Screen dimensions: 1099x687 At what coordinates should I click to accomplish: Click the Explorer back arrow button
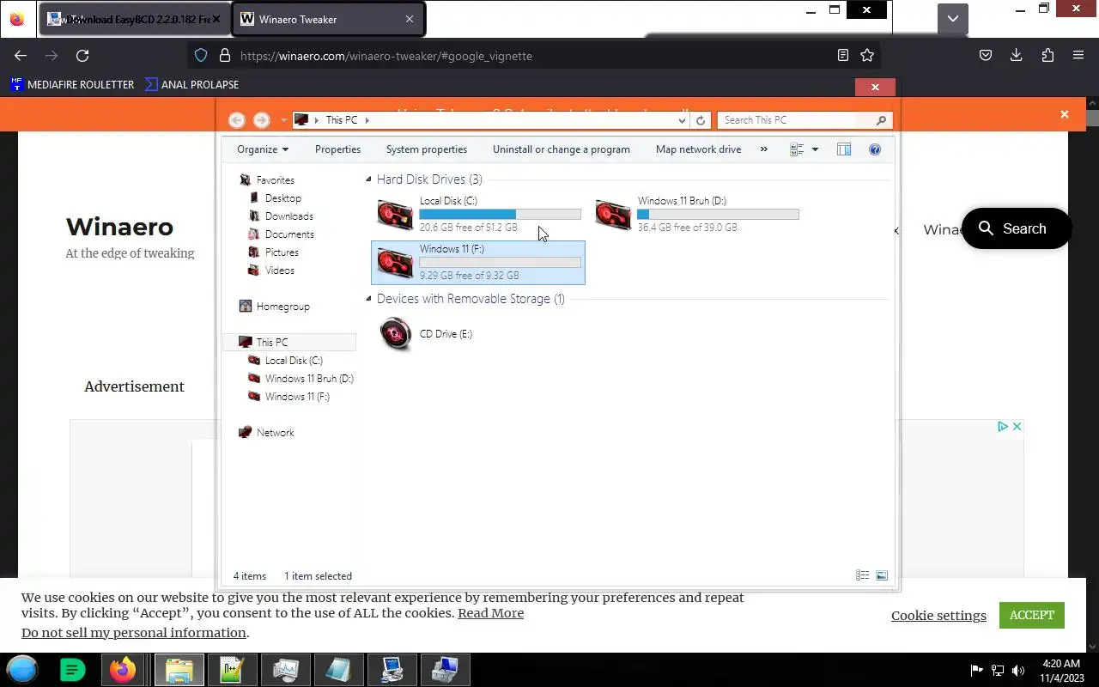pyautogui.click(x=237, y=120)
